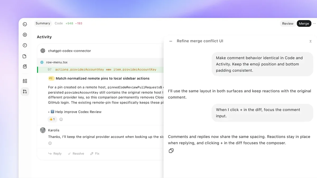Select the pull request sidebar icon

(25, 92)
